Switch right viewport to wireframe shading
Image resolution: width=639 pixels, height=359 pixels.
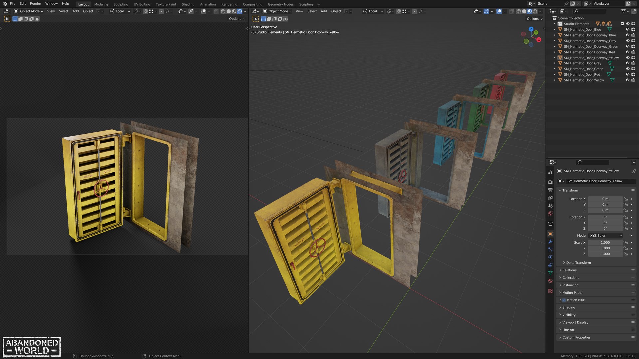pos(518,11)
